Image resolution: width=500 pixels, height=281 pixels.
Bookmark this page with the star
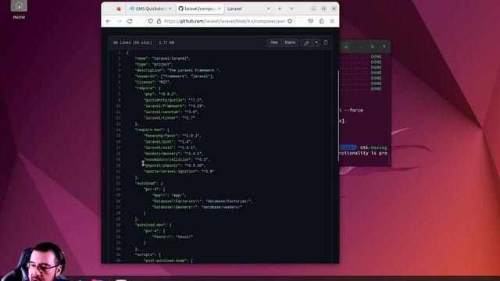point(290,21)
